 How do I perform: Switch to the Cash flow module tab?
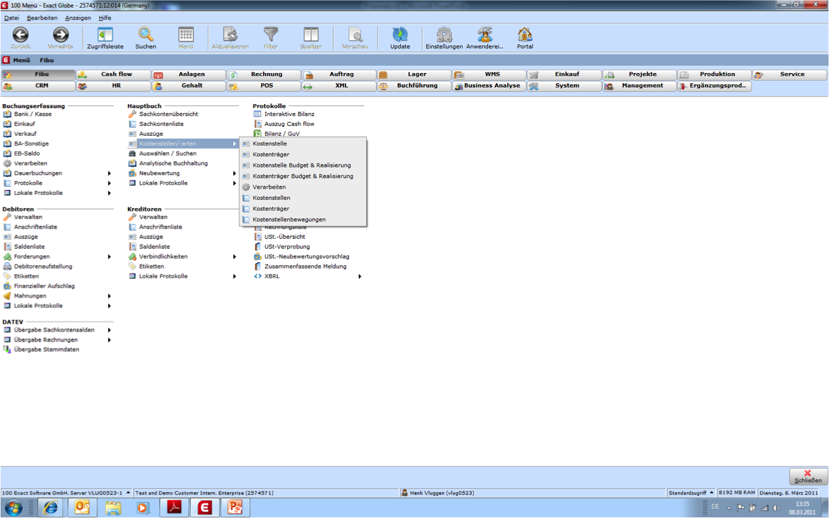coord(114,74)
